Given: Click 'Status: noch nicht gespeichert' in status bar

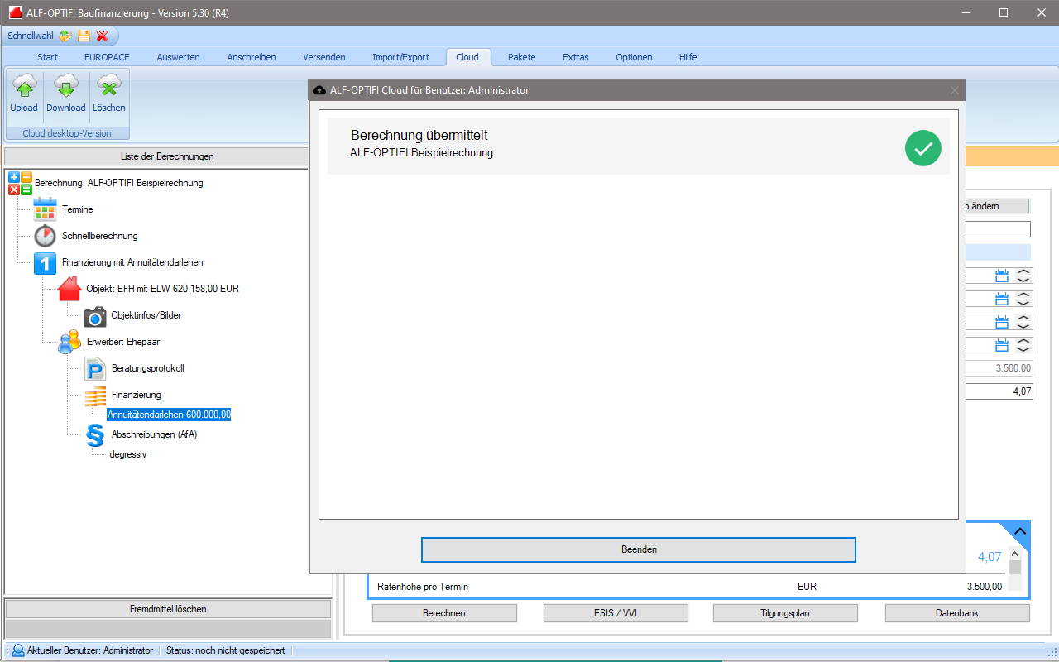Looking at the screenshot, I should click(x=226, y=650).
